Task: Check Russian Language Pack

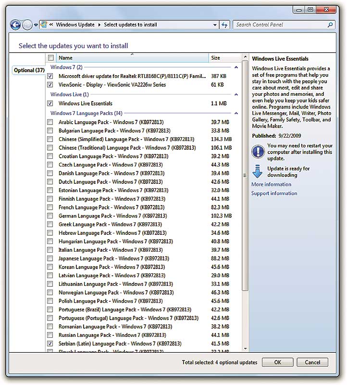Action: [x=50, y=335]
